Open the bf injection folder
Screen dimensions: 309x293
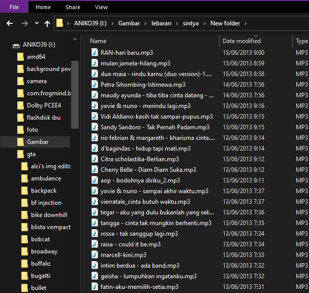coord(46,203)
